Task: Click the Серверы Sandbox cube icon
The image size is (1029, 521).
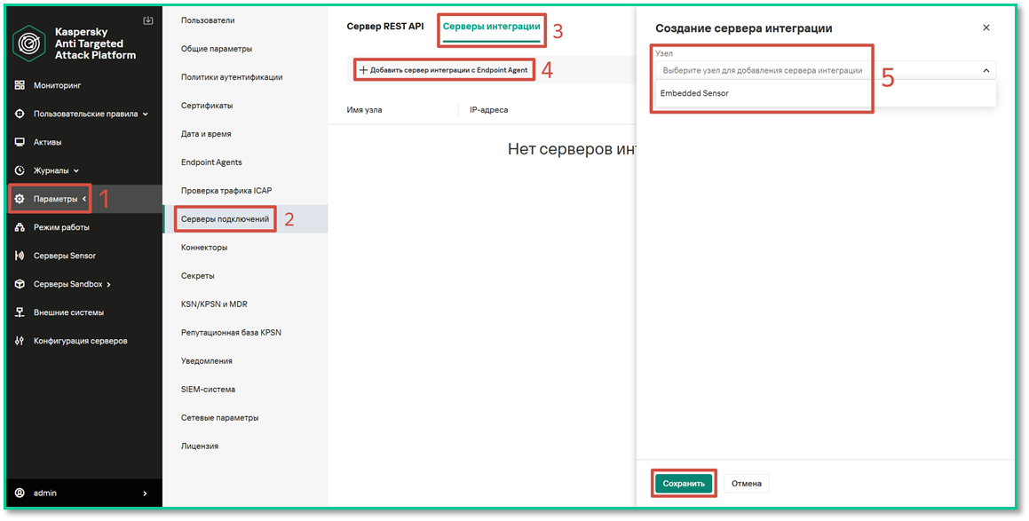Action: tap(20, 284)
